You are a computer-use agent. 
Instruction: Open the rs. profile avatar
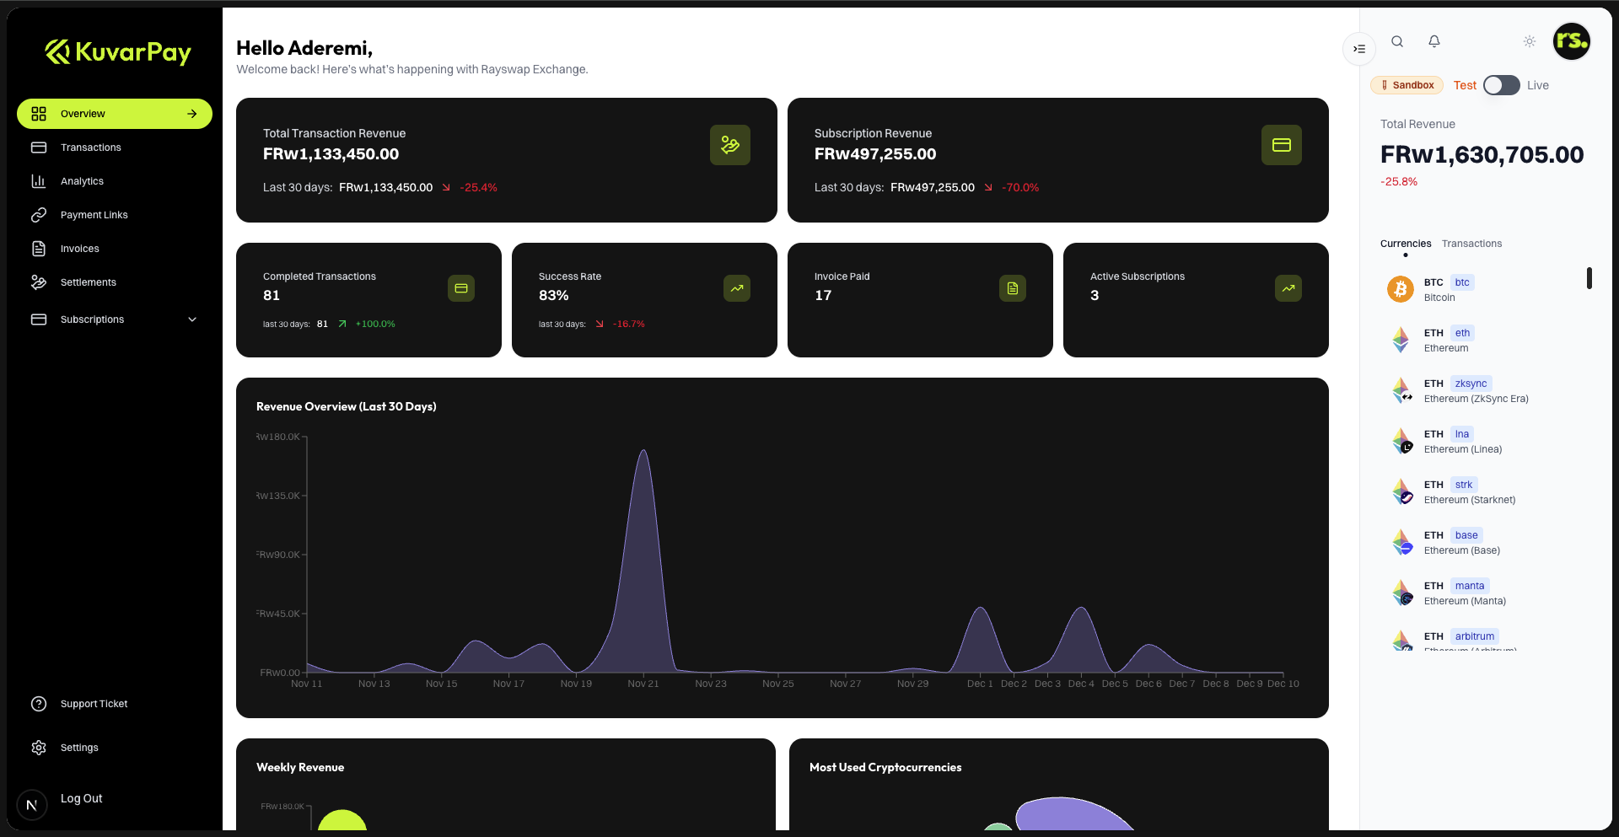pyautogui.click(x=1572, y=41)
